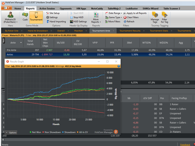Open Date Range filter dropdown
The image size is (195, 146).
(x=114, y=13)
